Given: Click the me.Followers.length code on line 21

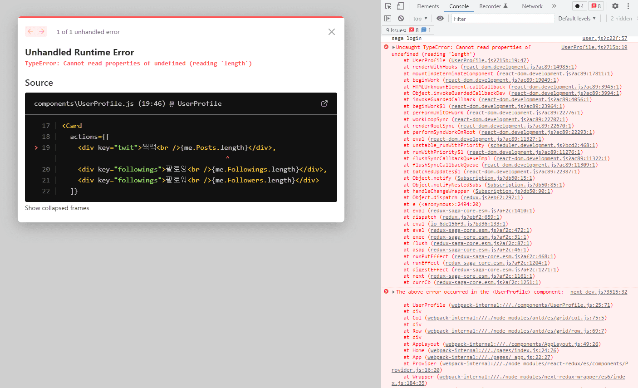Looking at the screenshot, I should click(253, 180).
